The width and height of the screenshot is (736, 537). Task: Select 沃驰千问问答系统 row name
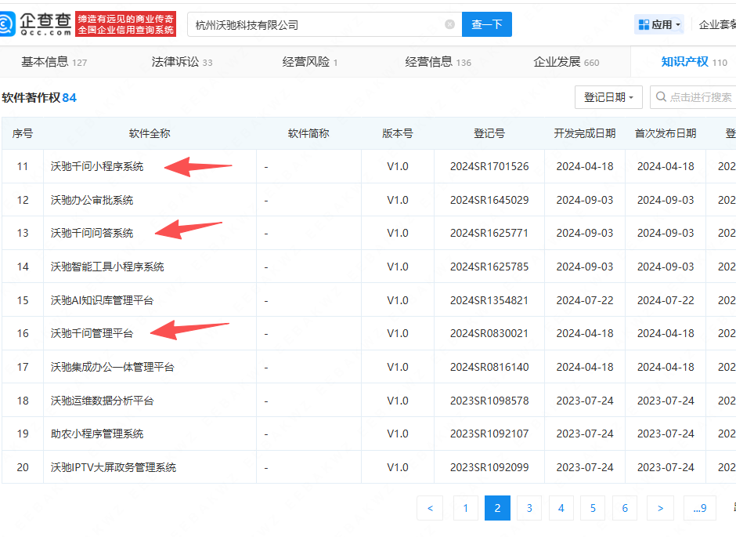[x=92, y=233]
